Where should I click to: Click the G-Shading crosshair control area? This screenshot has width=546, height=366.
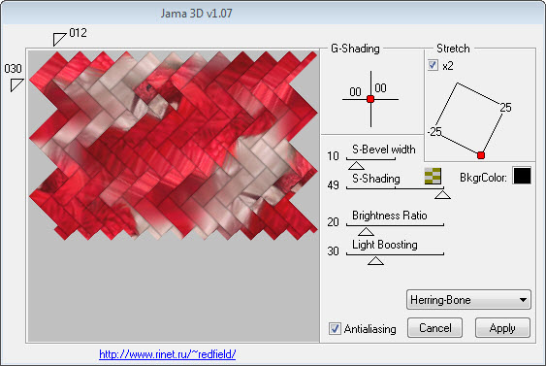coord(370,99)
